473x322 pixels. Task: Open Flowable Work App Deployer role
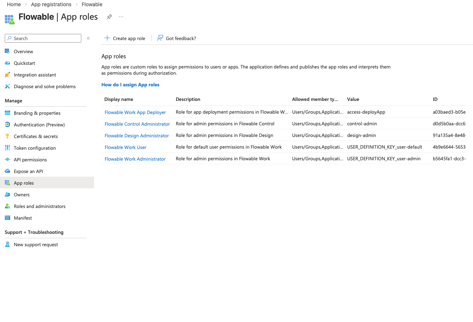(135, 112)
